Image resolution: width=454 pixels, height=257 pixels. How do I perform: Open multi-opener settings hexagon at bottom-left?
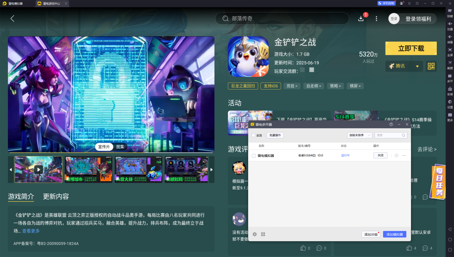point(255,234)
